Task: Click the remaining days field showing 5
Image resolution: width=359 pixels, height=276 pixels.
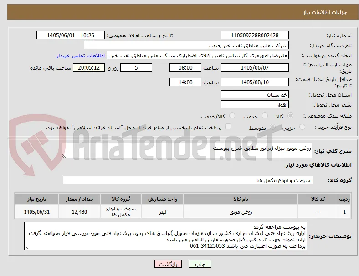Action: (x=136, y=68)
